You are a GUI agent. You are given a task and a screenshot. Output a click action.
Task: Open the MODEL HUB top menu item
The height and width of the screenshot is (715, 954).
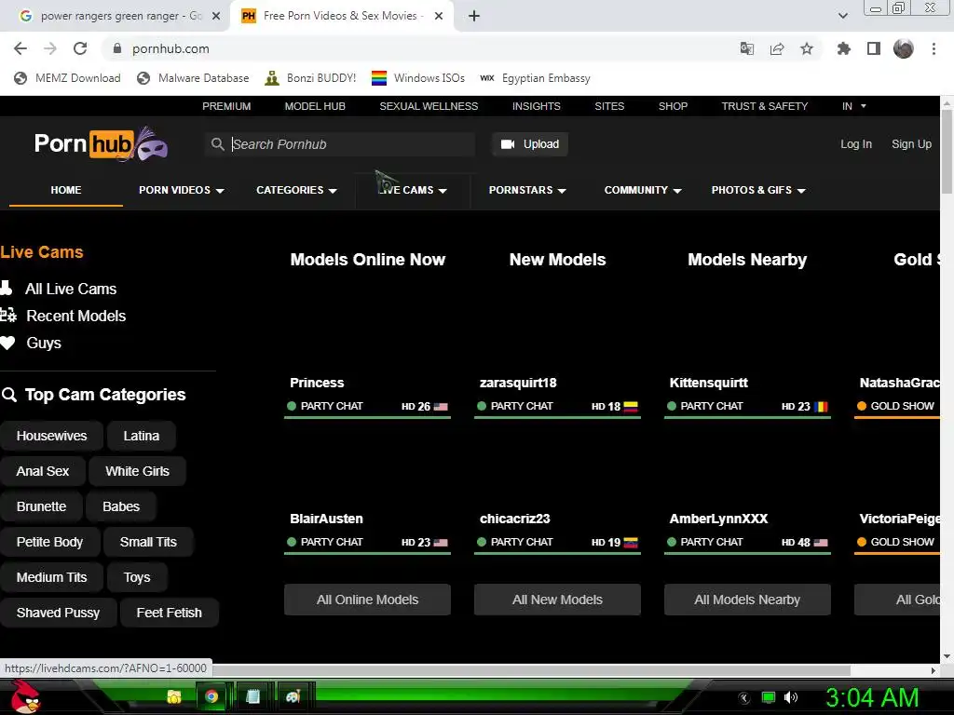point(315,106)
